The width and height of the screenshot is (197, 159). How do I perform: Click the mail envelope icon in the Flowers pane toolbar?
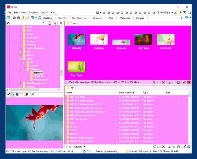click(x=159, y=82)
